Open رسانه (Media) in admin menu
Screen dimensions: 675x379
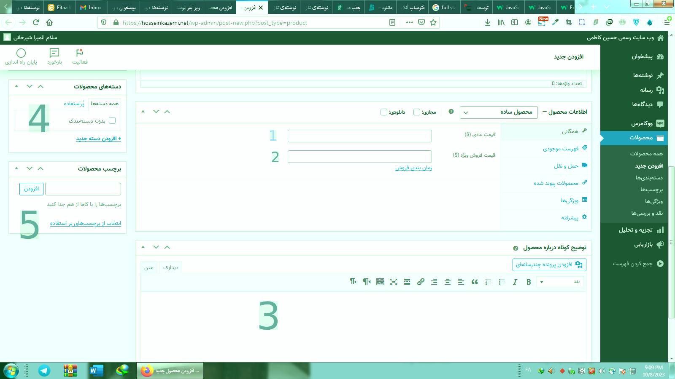tap(634, 90)
